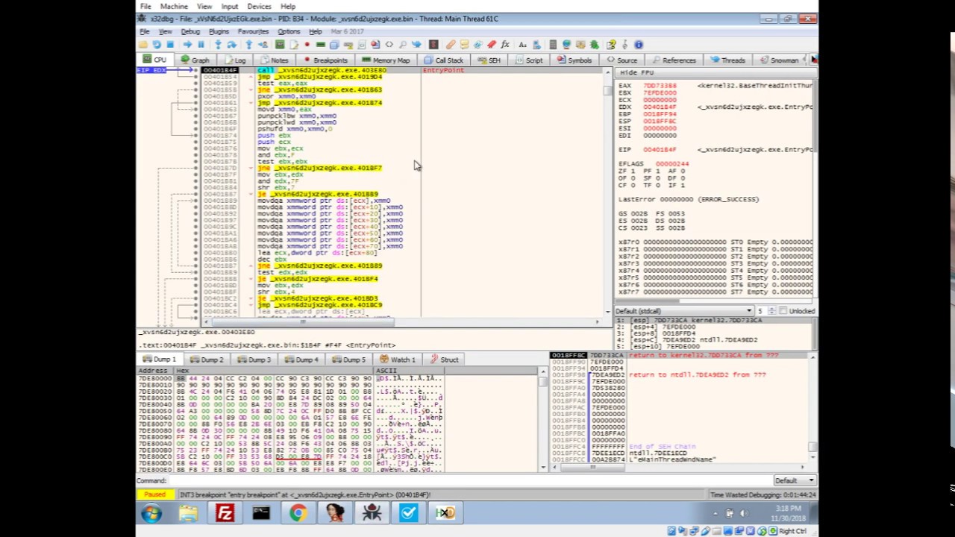Open the Debug menu

(x=190, y=32)
